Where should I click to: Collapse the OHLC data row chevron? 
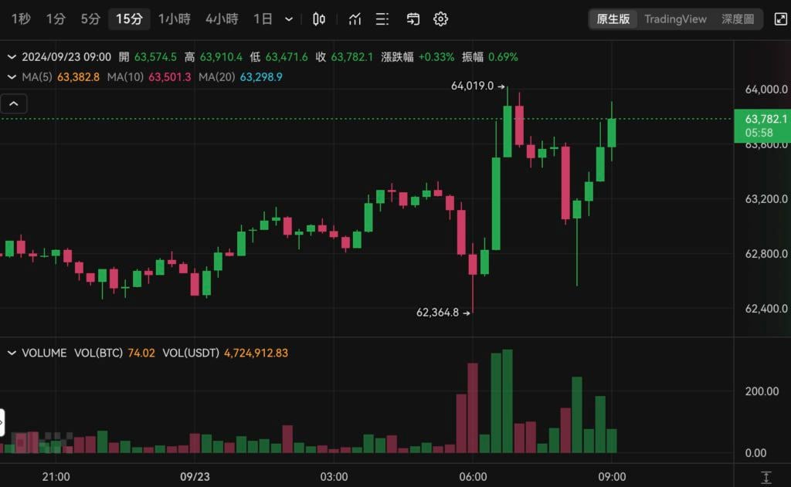click(x=12, y=57)
